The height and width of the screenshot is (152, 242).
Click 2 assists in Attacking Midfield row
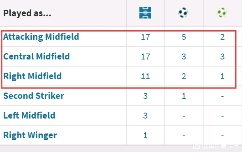tap(222, 37)
